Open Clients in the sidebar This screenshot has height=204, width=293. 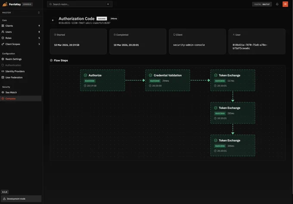pyautogui.click(x=21, y=26)
